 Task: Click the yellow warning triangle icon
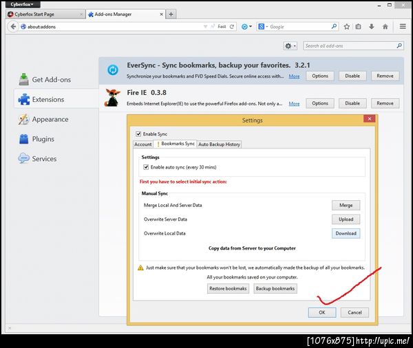point(140,268)
